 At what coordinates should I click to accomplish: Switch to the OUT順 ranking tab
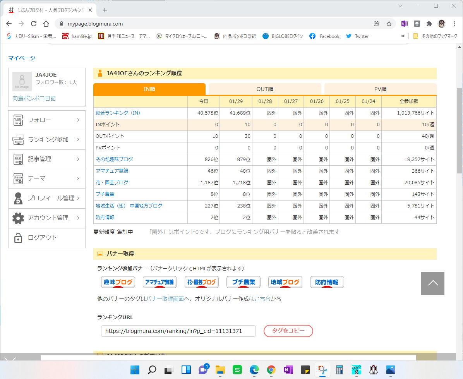point(265,89)
